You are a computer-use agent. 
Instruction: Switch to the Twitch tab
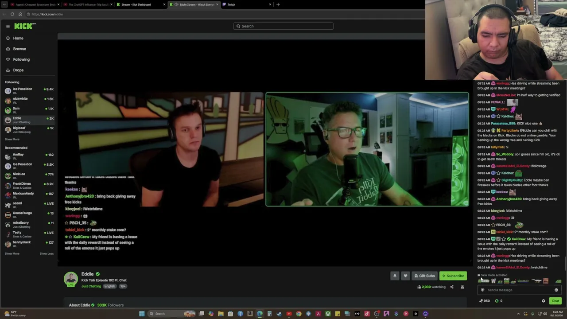[247, 4]
